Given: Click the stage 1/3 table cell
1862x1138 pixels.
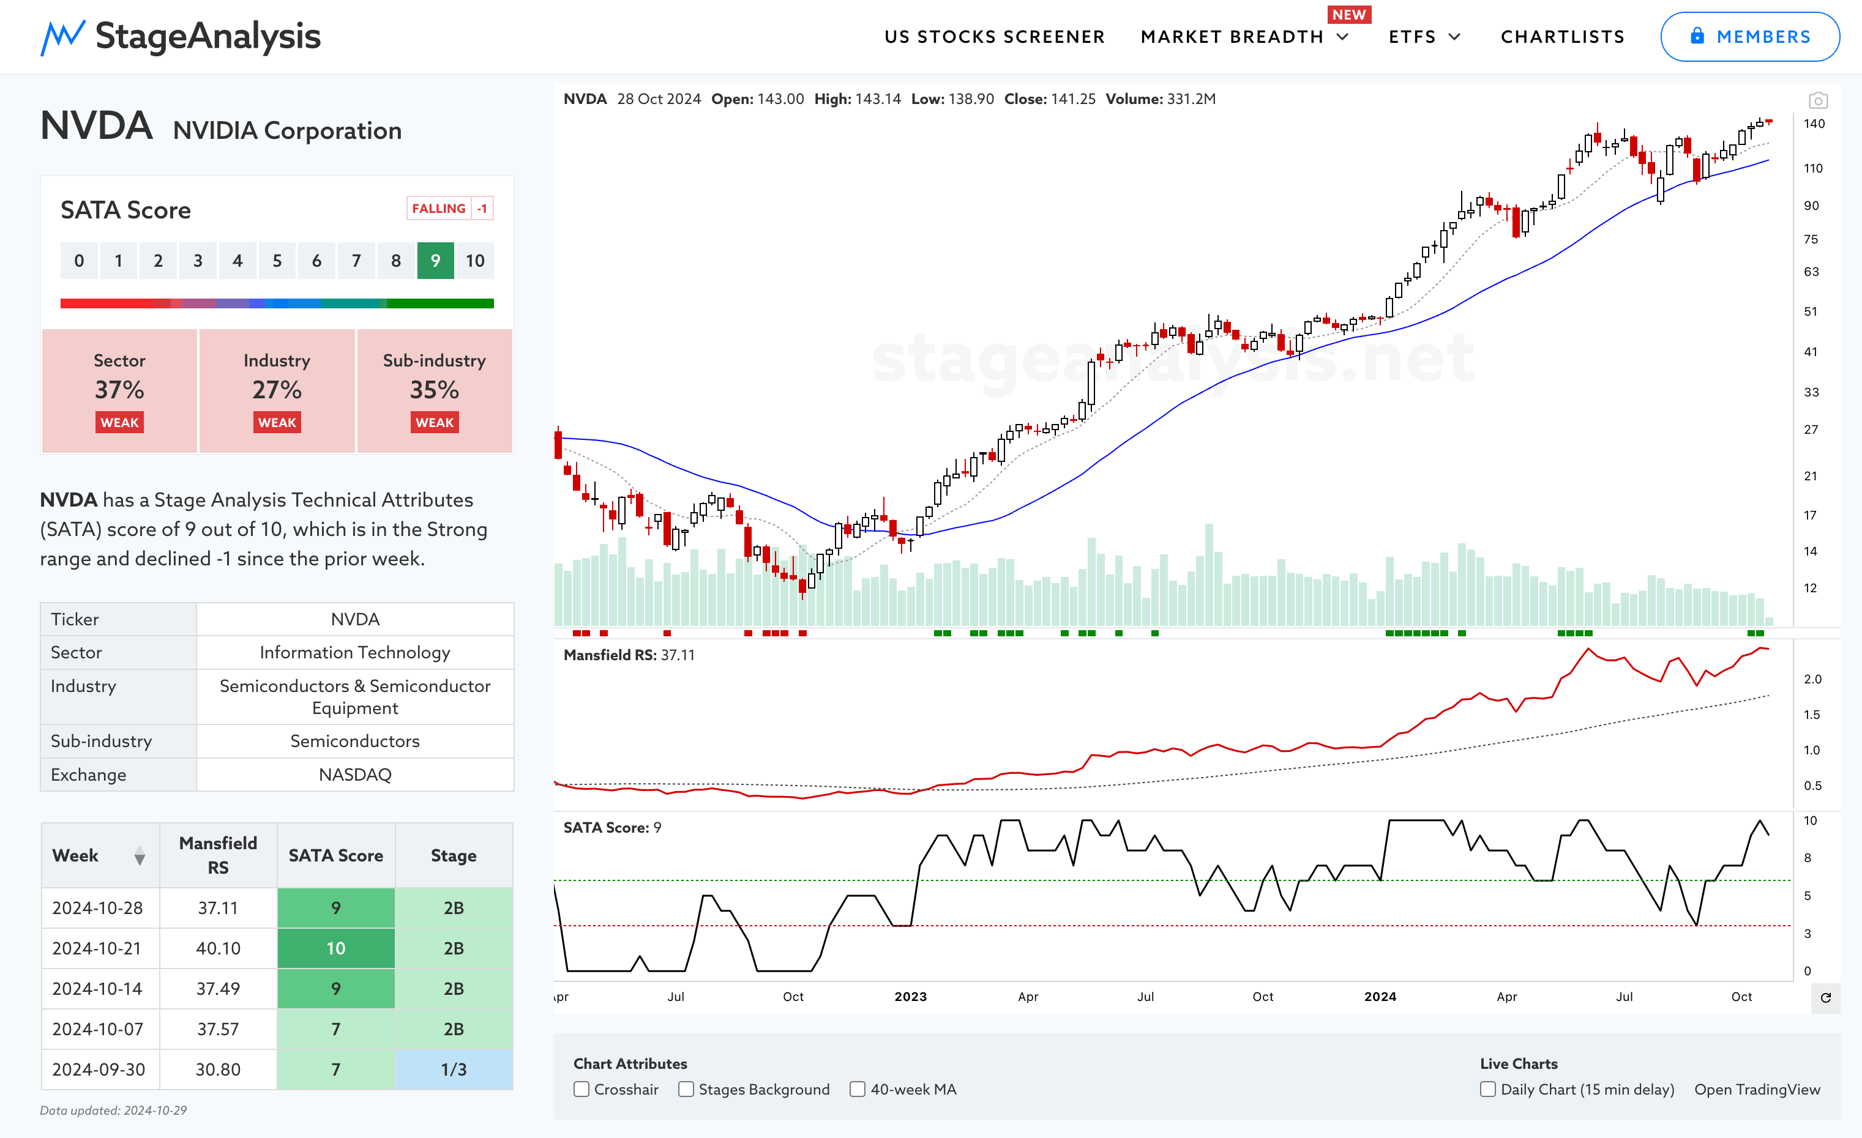Looking at the screenshot, I should pos(454,1069).
